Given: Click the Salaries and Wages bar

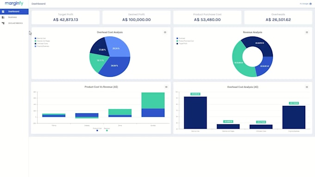Looking at the screenshot, I should click(228, 127).
